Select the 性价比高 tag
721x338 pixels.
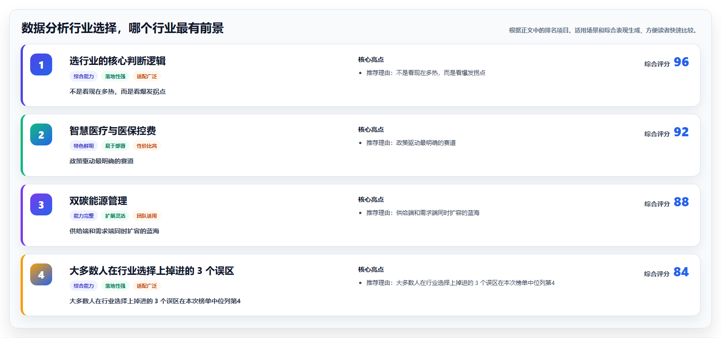[147, 146]
